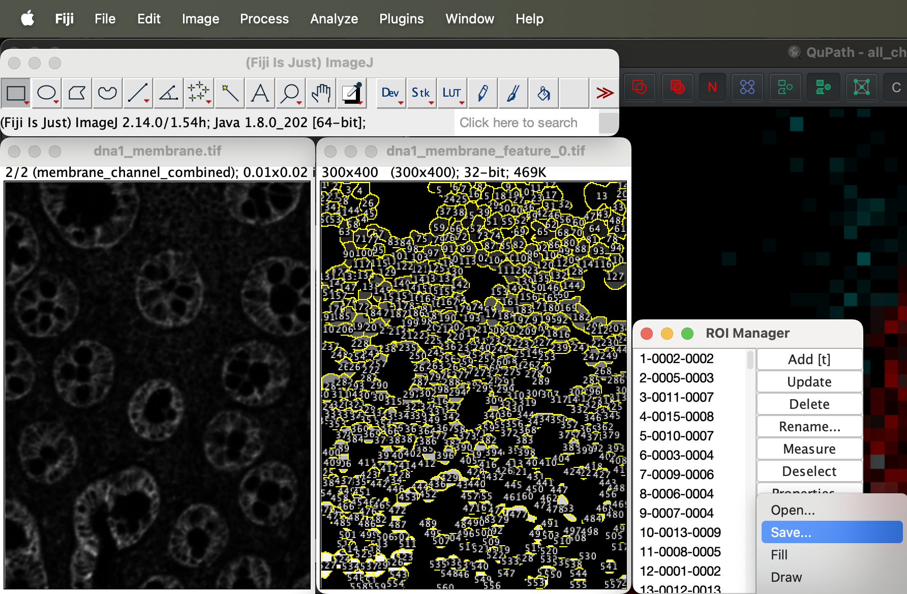Expand more tools with double arrow
Viewport: 907px width, 594px height.
604,93
